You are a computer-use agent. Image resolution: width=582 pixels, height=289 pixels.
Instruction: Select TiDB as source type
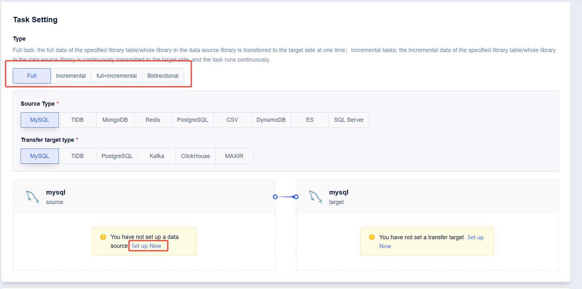click(78, 120)
